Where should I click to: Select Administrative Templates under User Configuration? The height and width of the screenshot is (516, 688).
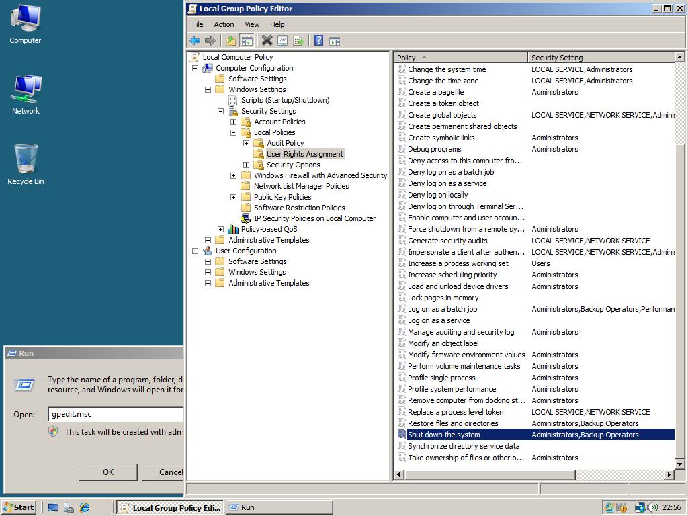tap(269, 283)
